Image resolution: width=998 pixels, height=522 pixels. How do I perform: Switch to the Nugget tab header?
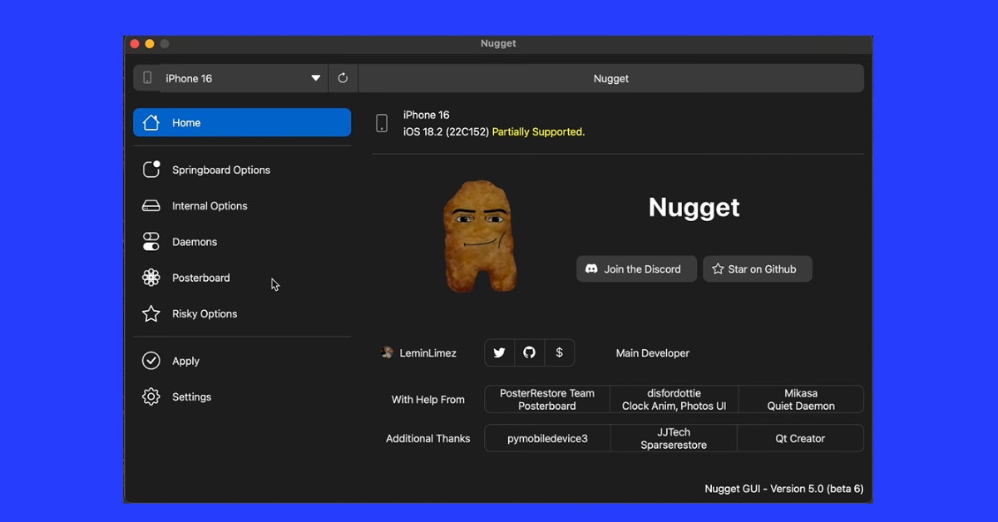tap(611, 78)
